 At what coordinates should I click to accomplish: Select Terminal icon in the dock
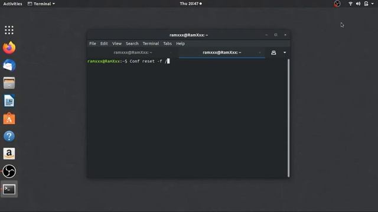9,190
